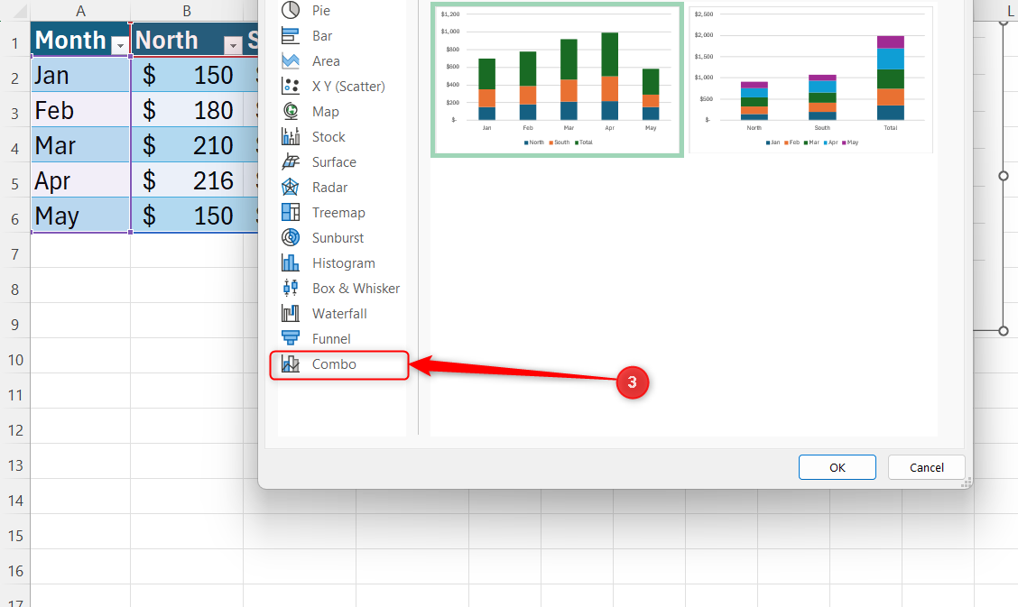Choose the stacked column preview by month
1018x607 pixels.
coord(557,79)
